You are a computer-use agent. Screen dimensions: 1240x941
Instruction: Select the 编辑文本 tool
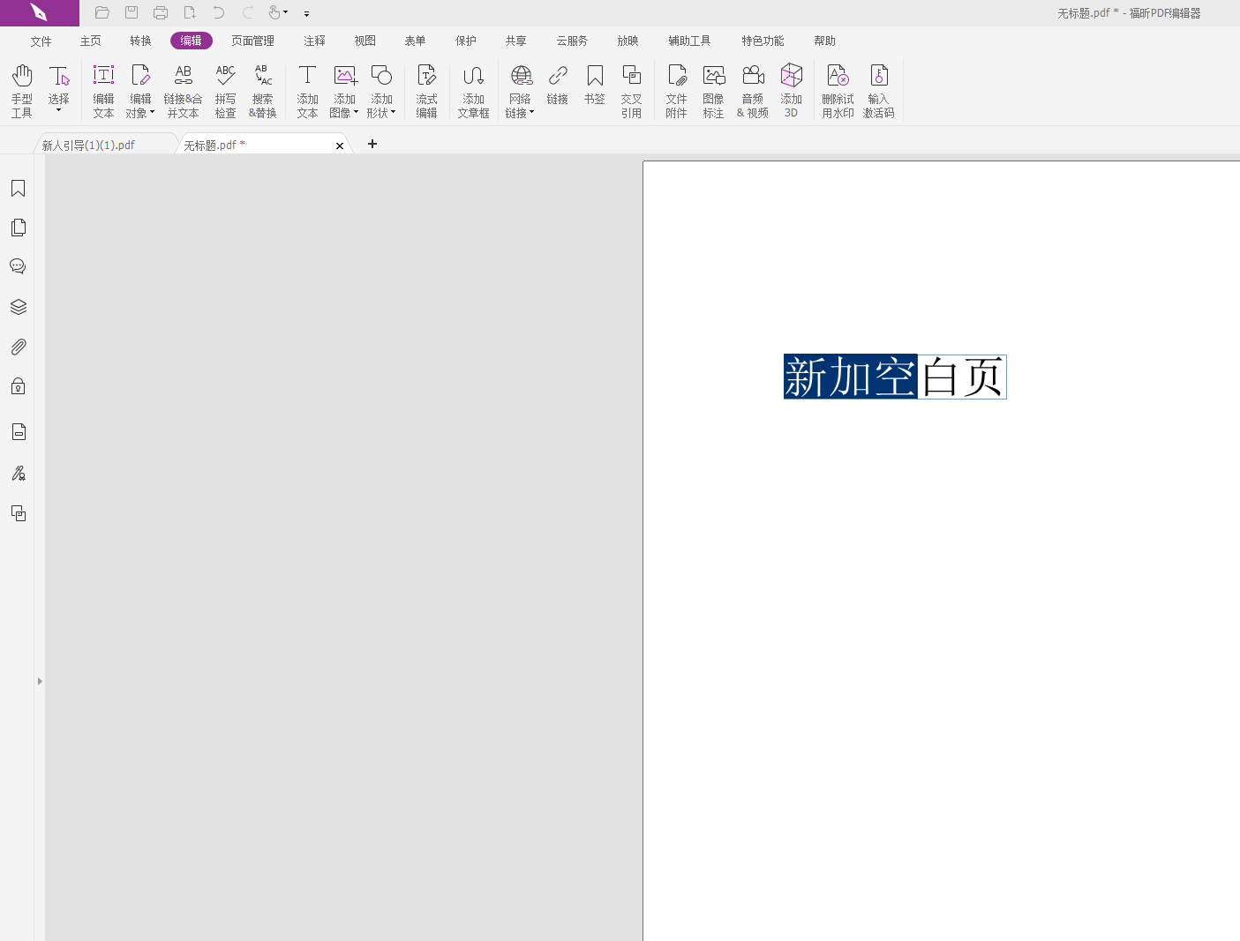pyautogui.click(x=103, y=88)
